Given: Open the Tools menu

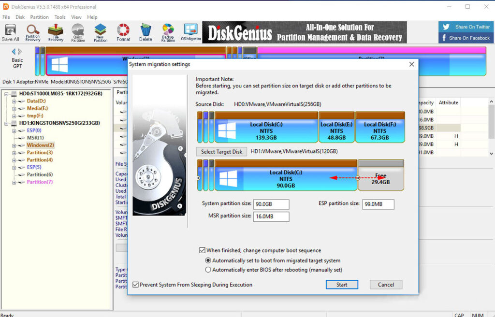Looking at the screenshot, I should [59, 17].
